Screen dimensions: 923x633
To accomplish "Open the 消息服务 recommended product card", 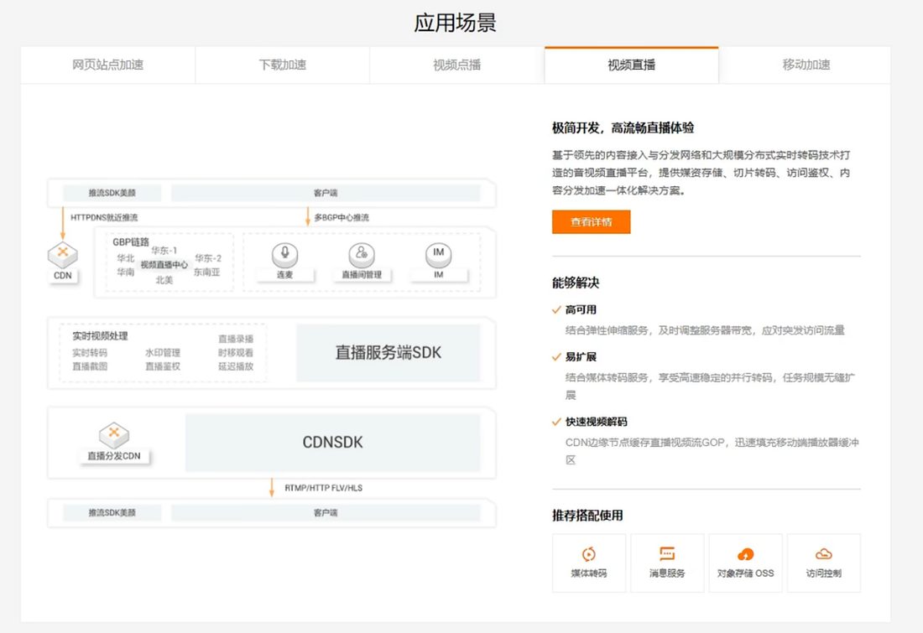I will tap(667, 563).
